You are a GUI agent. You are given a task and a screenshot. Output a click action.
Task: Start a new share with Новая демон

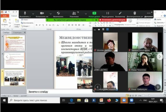[x=94, y=14]
